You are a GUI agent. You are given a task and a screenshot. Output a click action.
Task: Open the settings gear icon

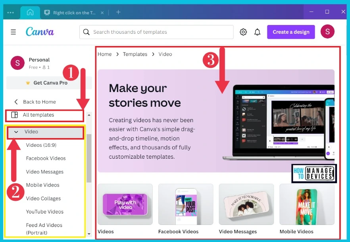coord(243,32)
